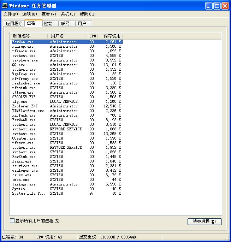
Task: Select svchost.exe using 4,588 K
Action: tap(67, 56)
